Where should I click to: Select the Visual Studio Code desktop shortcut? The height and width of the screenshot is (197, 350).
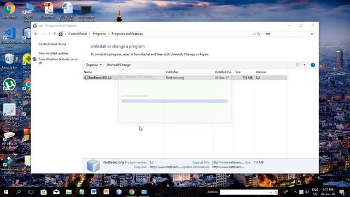click(10, 37)
